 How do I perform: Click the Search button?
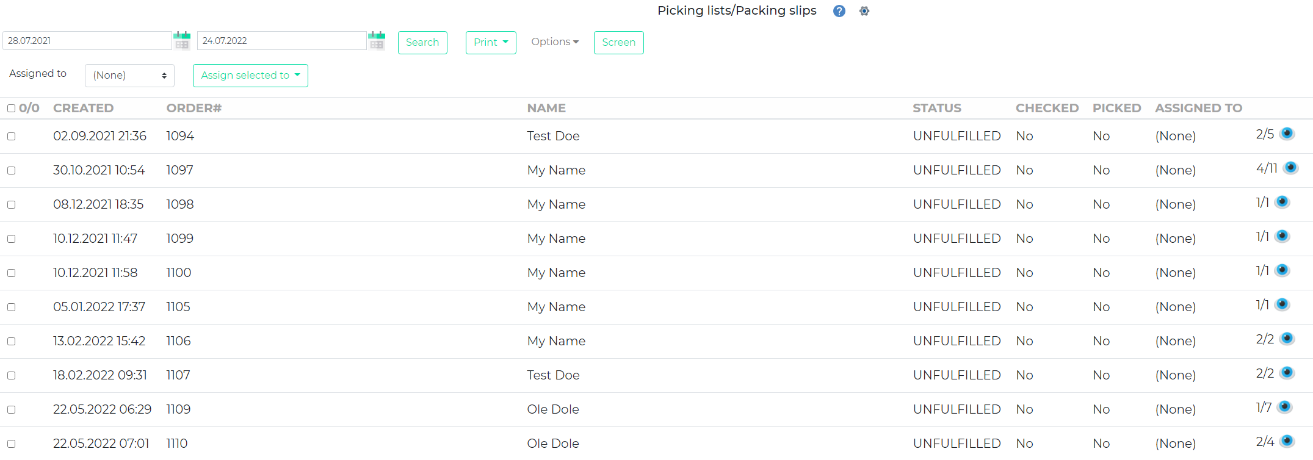click(x=422, y=42)
